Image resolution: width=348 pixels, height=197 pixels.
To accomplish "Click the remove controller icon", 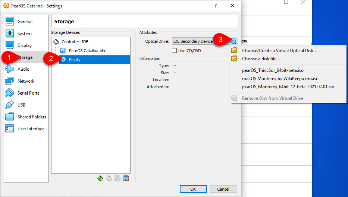I will click(x=109, y=178).
